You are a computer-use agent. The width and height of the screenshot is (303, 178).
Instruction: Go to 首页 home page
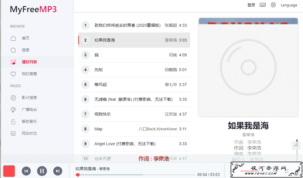pyautogui.click(x=25, y=38)
